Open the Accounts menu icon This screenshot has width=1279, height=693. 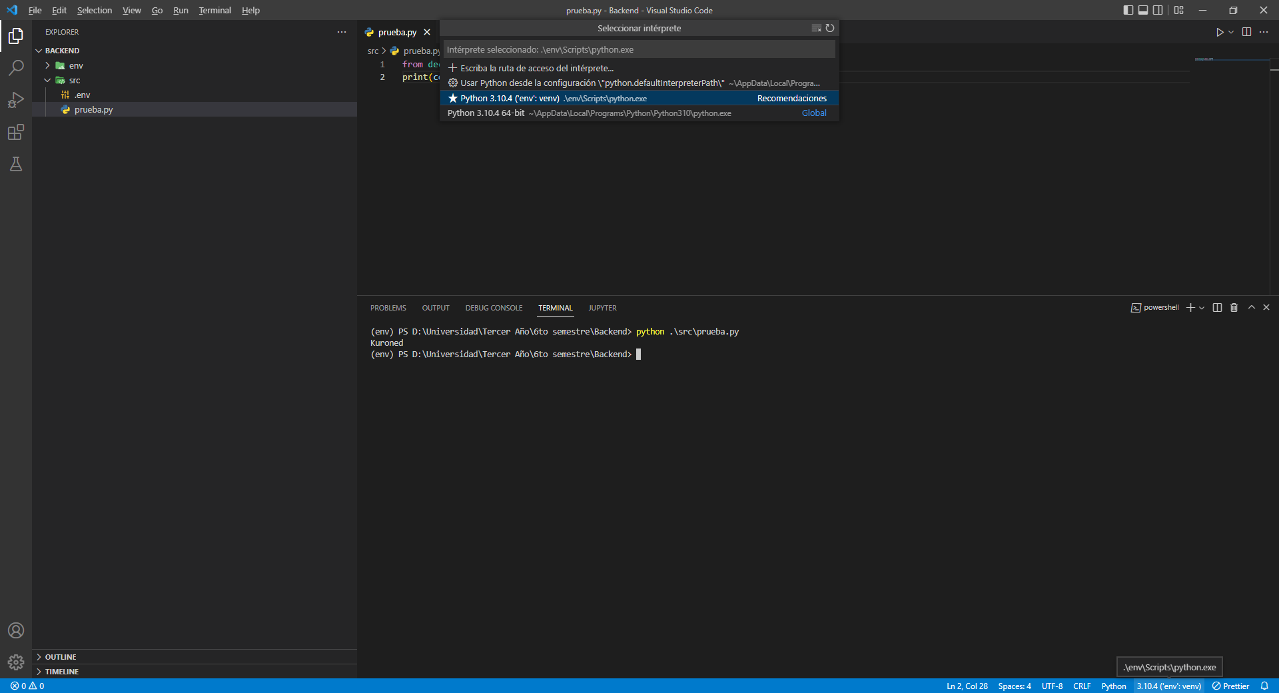(x=16, y=630)
